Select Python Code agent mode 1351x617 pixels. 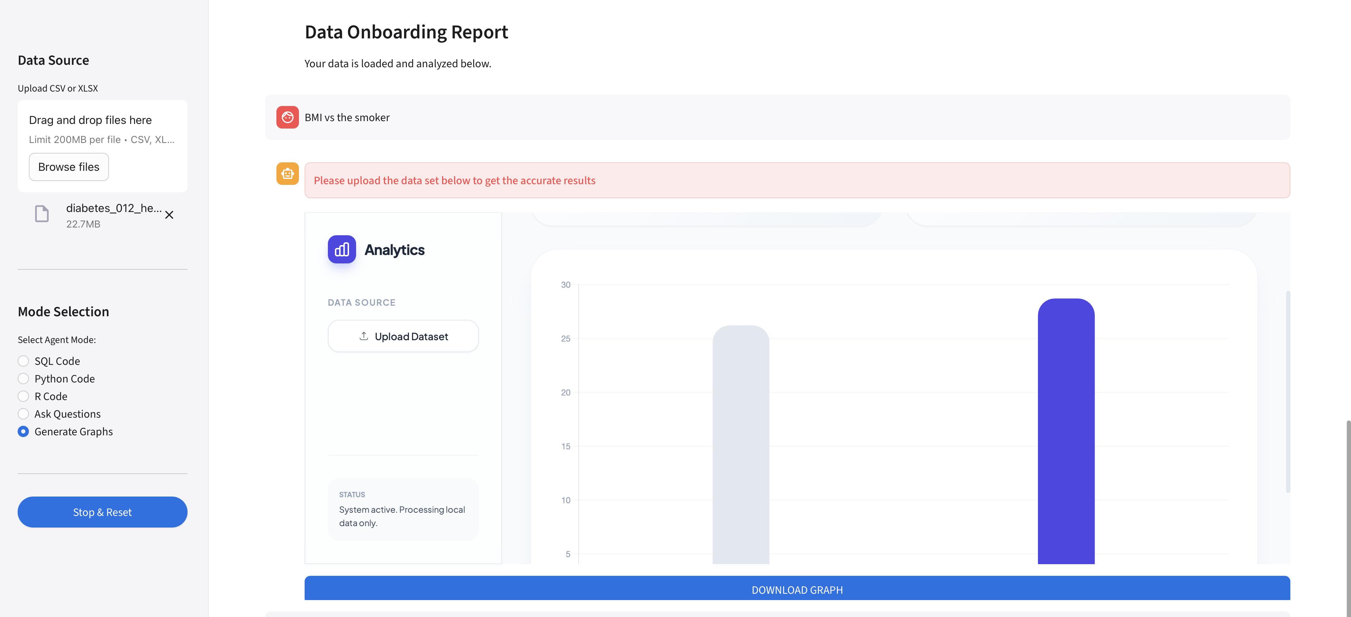(x=23, y=379)
